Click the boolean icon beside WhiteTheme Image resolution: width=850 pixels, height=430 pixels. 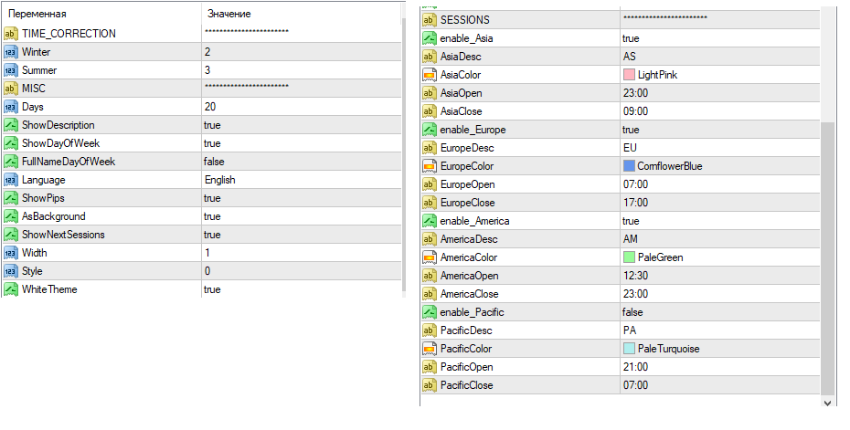coord(10,289)
